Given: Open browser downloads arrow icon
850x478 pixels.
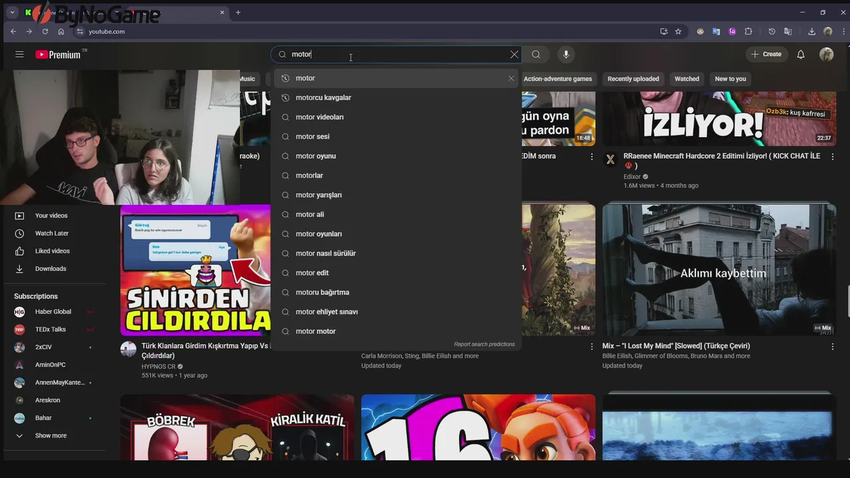Looking at the screenshot, I should coord(811,31).
